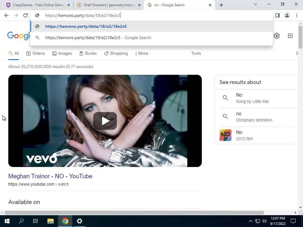This screenshot has height=227, width=303.
Task: Click the forward navigation arrow
Action: (x=16, y=15)
